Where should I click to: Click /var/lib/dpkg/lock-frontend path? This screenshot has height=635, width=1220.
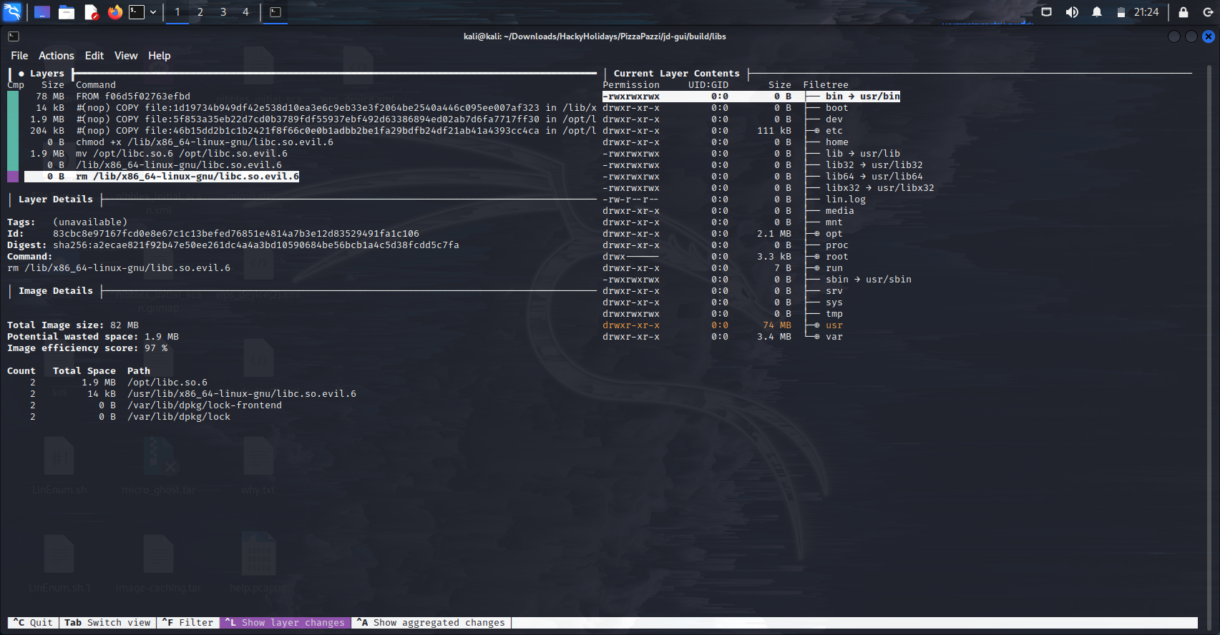[204, 405]
